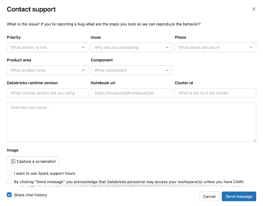Close the Contact support dialog
Screen dimensions: 263x206
(x=254, y=9)
